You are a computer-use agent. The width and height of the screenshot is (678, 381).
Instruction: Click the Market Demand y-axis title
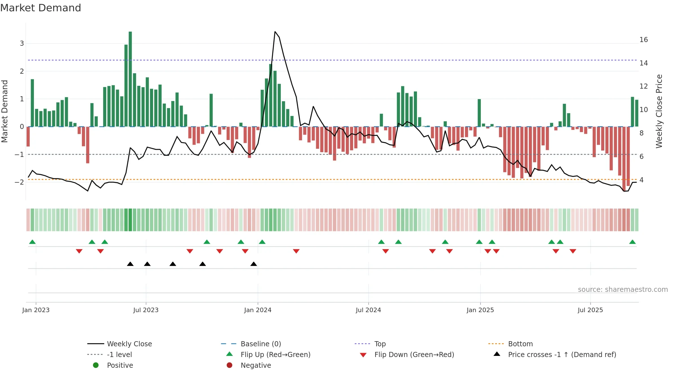click(5, 111)
